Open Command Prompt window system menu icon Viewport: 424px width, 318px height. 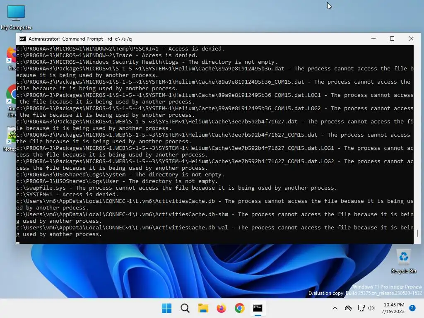(x=23, y=39)
